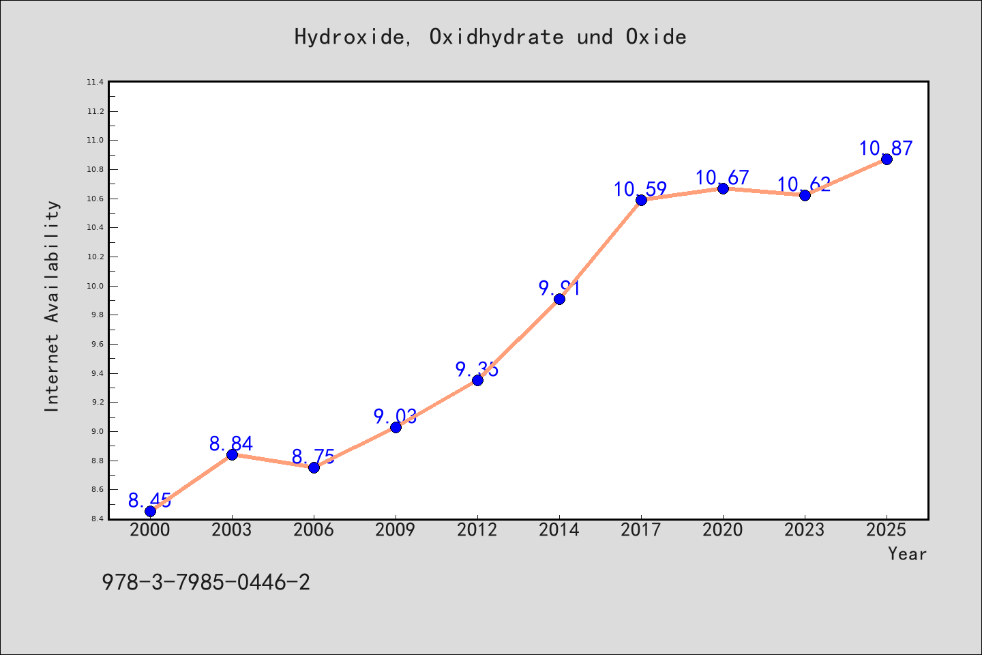
Task: Click the x-axis tick label 2023
Action: tap(805, 530)
